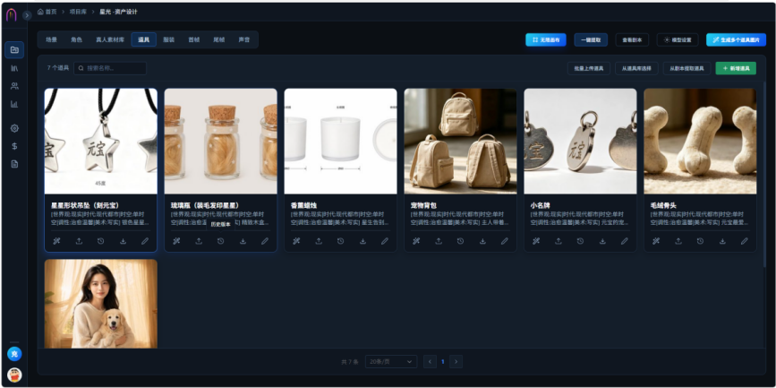Switch to the 场景 tab
This screenshot has width=776, height=388.
52,39
